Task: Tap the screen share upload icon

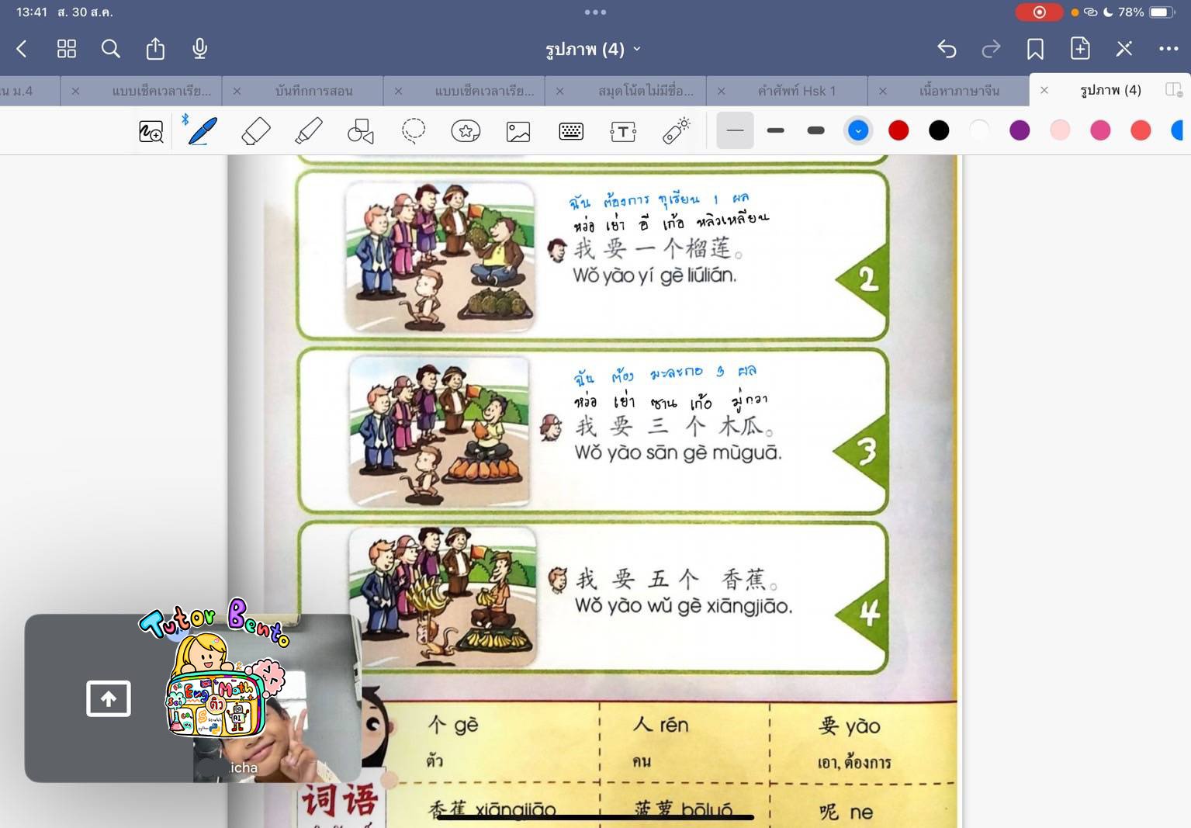Action: [109, 698]
